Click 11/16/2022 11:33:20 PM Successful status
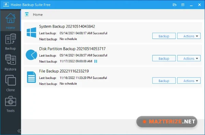 click(x=83, y=78)
